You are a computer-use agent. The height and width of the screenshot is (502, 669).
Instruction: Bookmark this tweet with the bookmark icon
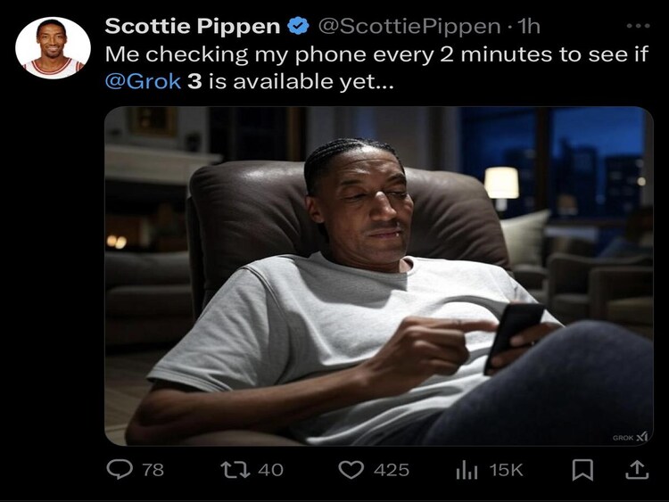coord(582,470)
